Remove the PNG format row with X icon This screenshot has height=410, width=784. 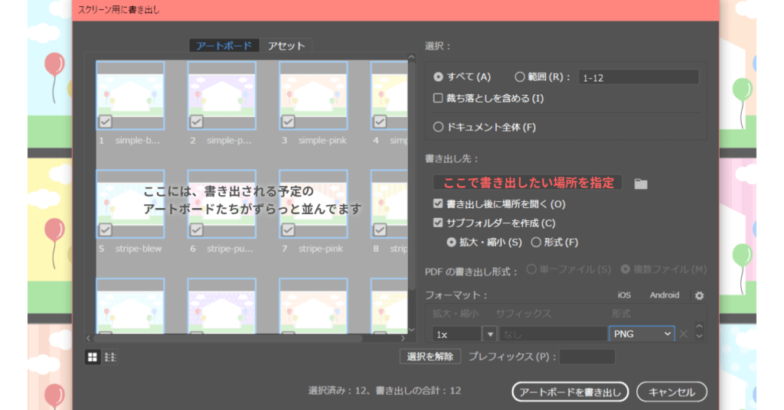click(x=684, y=334)
